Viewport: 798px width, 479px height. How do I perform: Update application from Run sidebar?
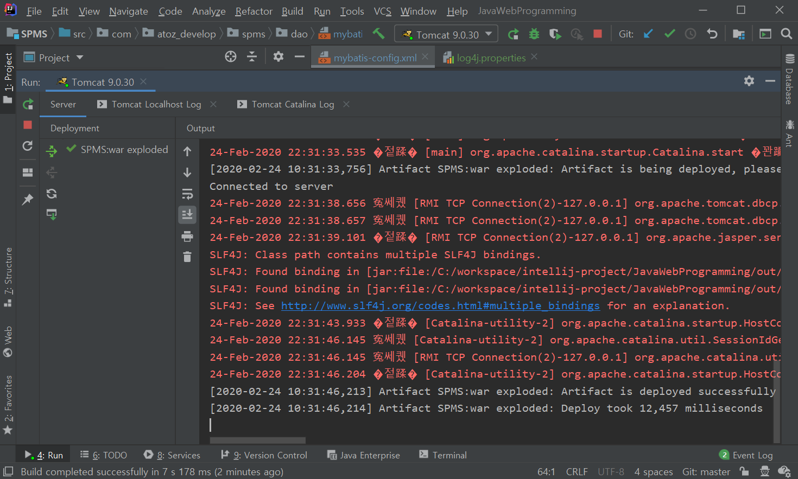pyautogui.click(x=28, y=146)
